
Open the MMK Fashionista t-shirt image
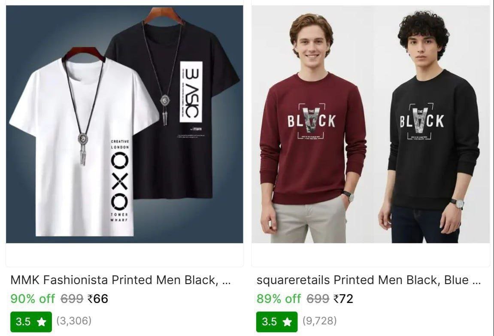[x=124, y=124]
